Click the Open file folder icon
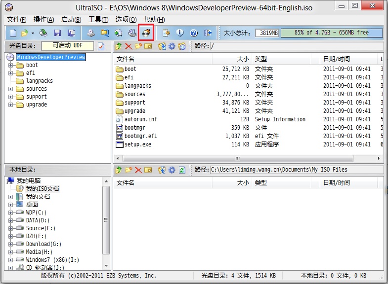Screen dimensions: 388x284 pos(25,33)
